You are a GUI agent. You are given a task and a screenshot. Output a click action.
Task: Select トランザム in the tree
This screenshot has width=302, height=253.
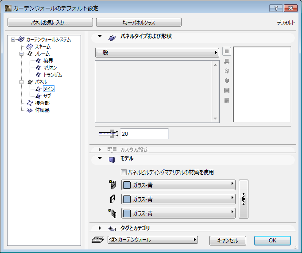pos(53,75)
